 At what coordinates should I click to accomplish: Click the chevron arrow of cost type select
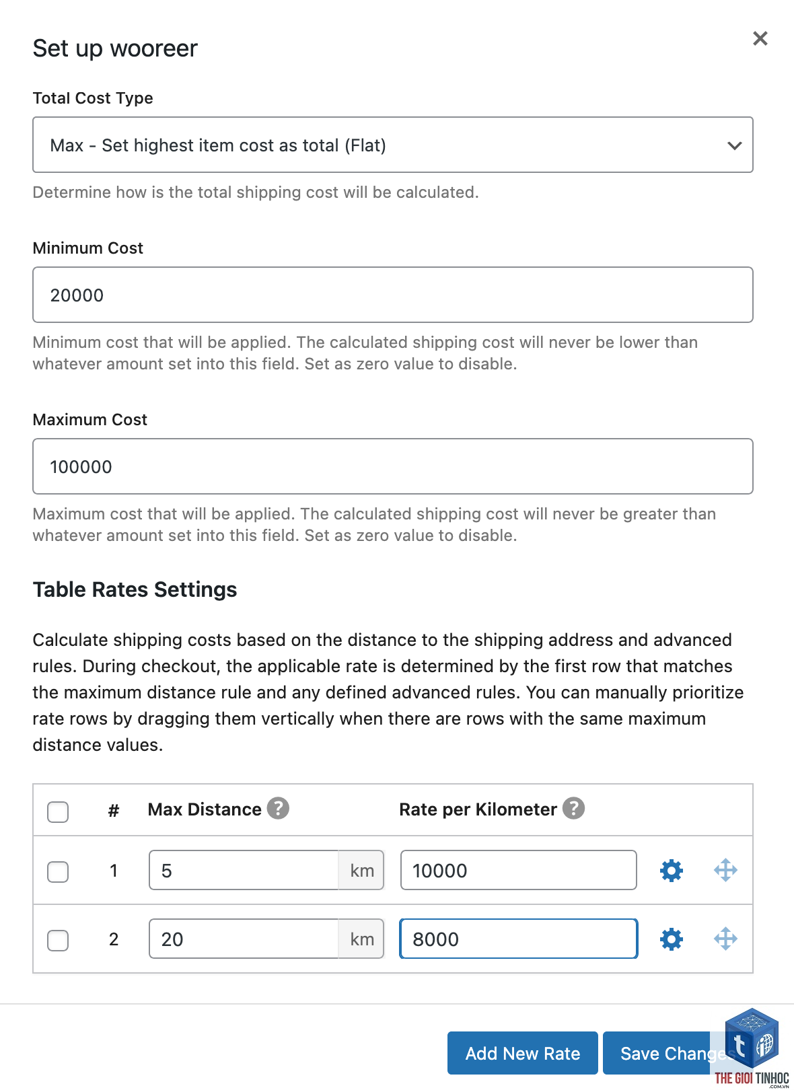coord(734,145)
